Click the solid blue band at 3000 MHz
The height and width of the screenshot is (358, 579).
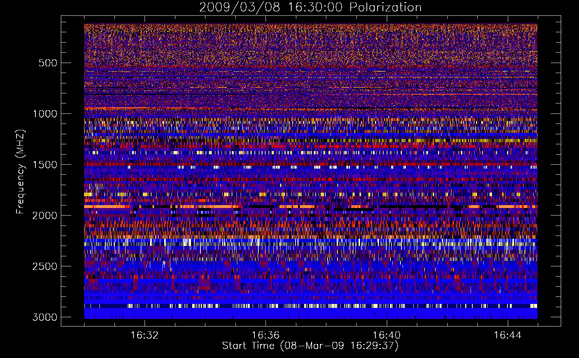pyautogui.click(x=311, y=314)
